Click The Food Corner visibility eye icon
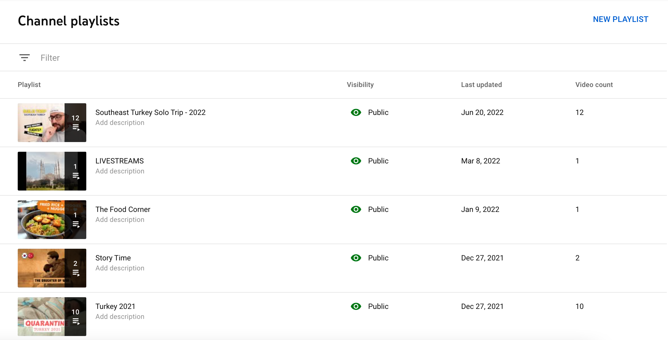 [356, 209]
